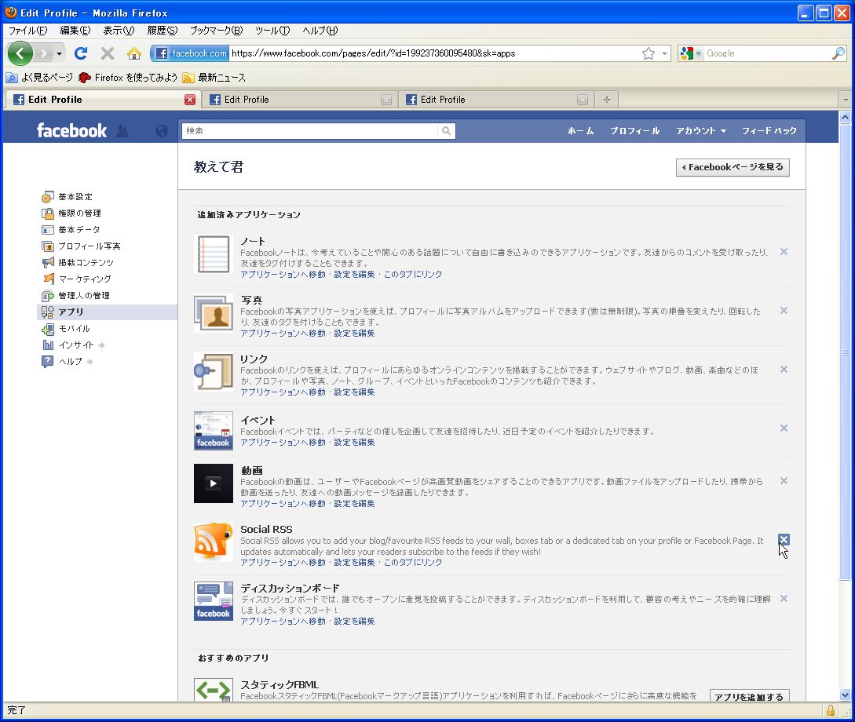Open the list all tabs dropdown
This screenshot has width=855, height=722.
846,100
